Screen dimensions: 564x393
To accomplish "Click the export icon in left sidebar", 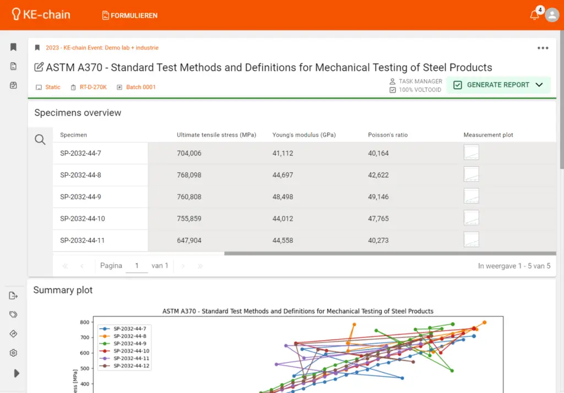I will (x=14, y=296).
